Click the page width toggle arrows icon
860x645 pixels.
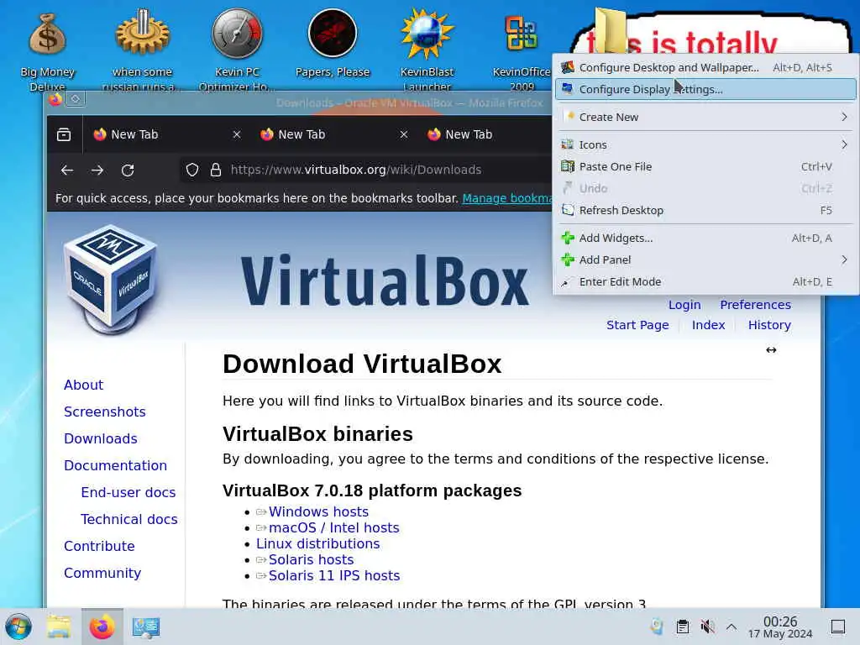[x=771, y=350]
